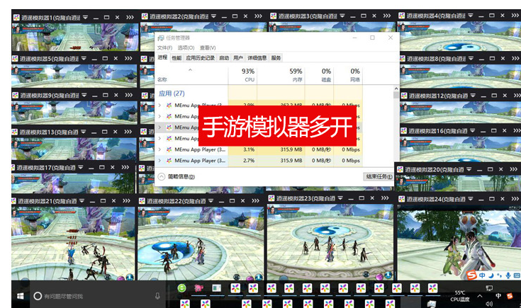
Task: Open 文件(F) menu in Task Manager
Action: pyautogui.click(x=164, y=48)
